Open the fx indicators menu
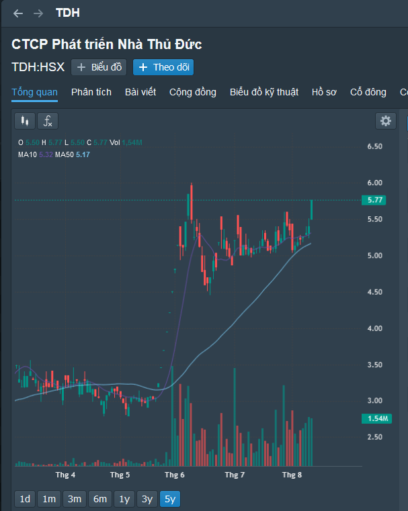This screenshot has width=408, height=511. [x=48, y=121]
